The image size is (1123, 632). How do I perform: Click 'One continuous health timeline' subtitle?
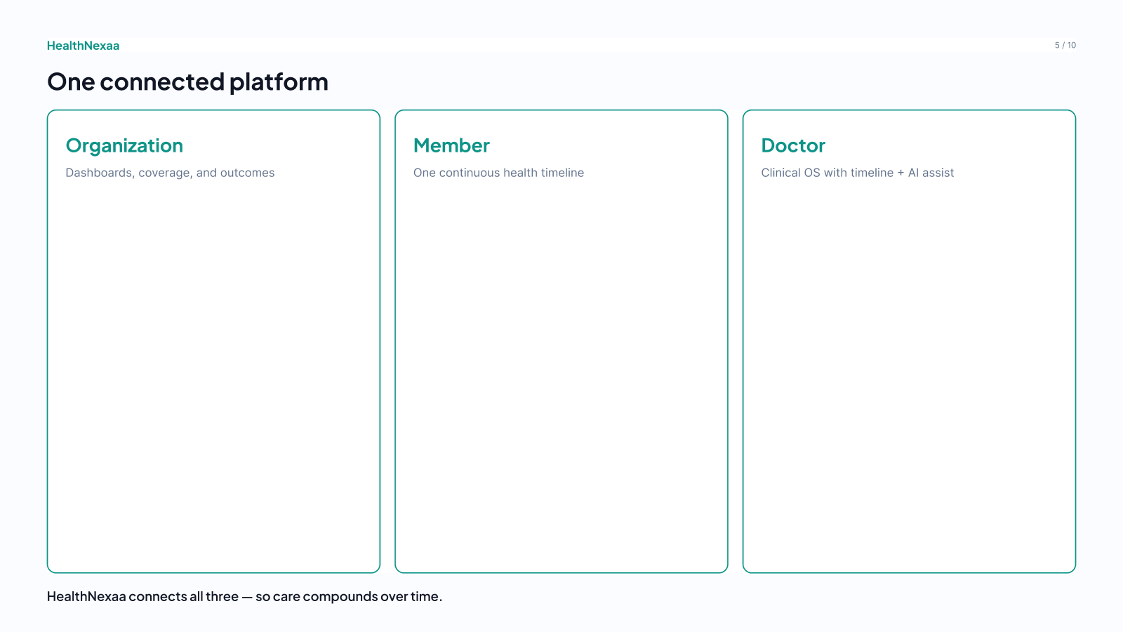pos(498,173)
